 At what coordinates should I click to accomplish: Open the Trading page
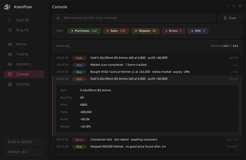(24, 54)
